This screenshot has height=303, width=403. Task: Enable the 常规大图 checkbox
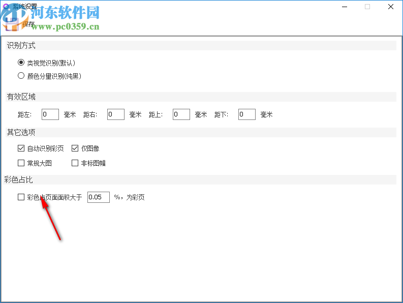[x=21, y=163]
